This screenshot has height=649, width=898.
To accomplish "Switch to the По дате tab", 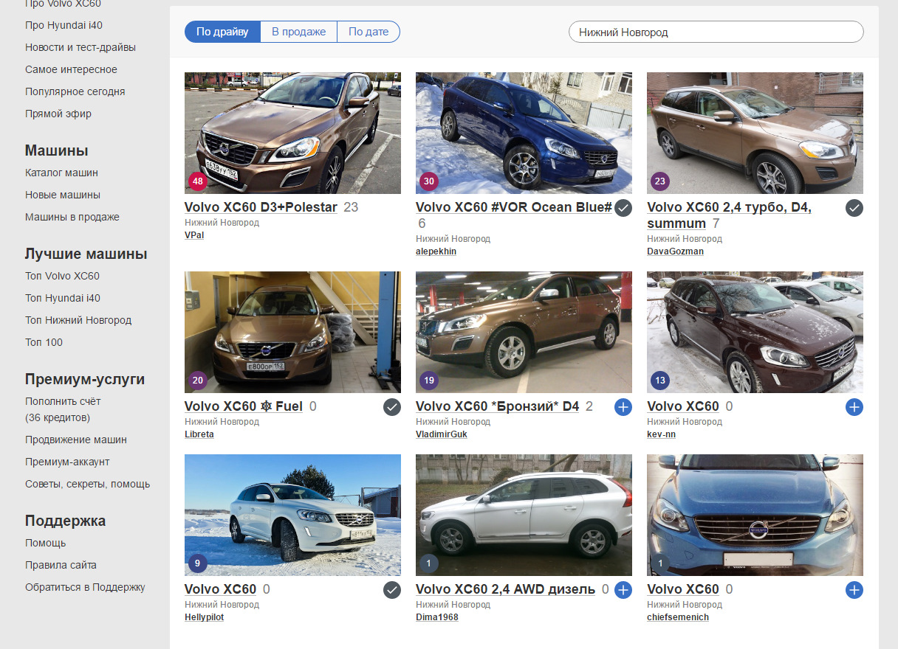I will point(369,32).
